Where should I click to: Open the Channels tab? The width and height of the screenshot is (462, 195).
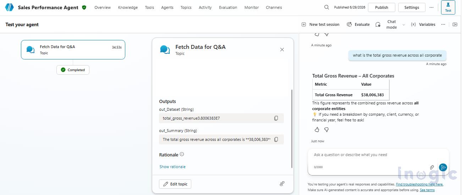274,7
